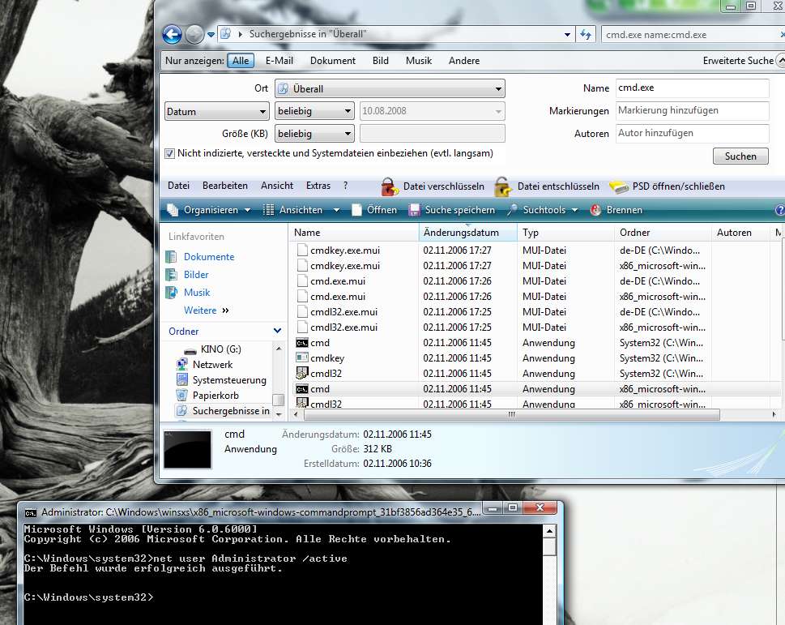Open the Ansicht menu

tap(277, 186)
